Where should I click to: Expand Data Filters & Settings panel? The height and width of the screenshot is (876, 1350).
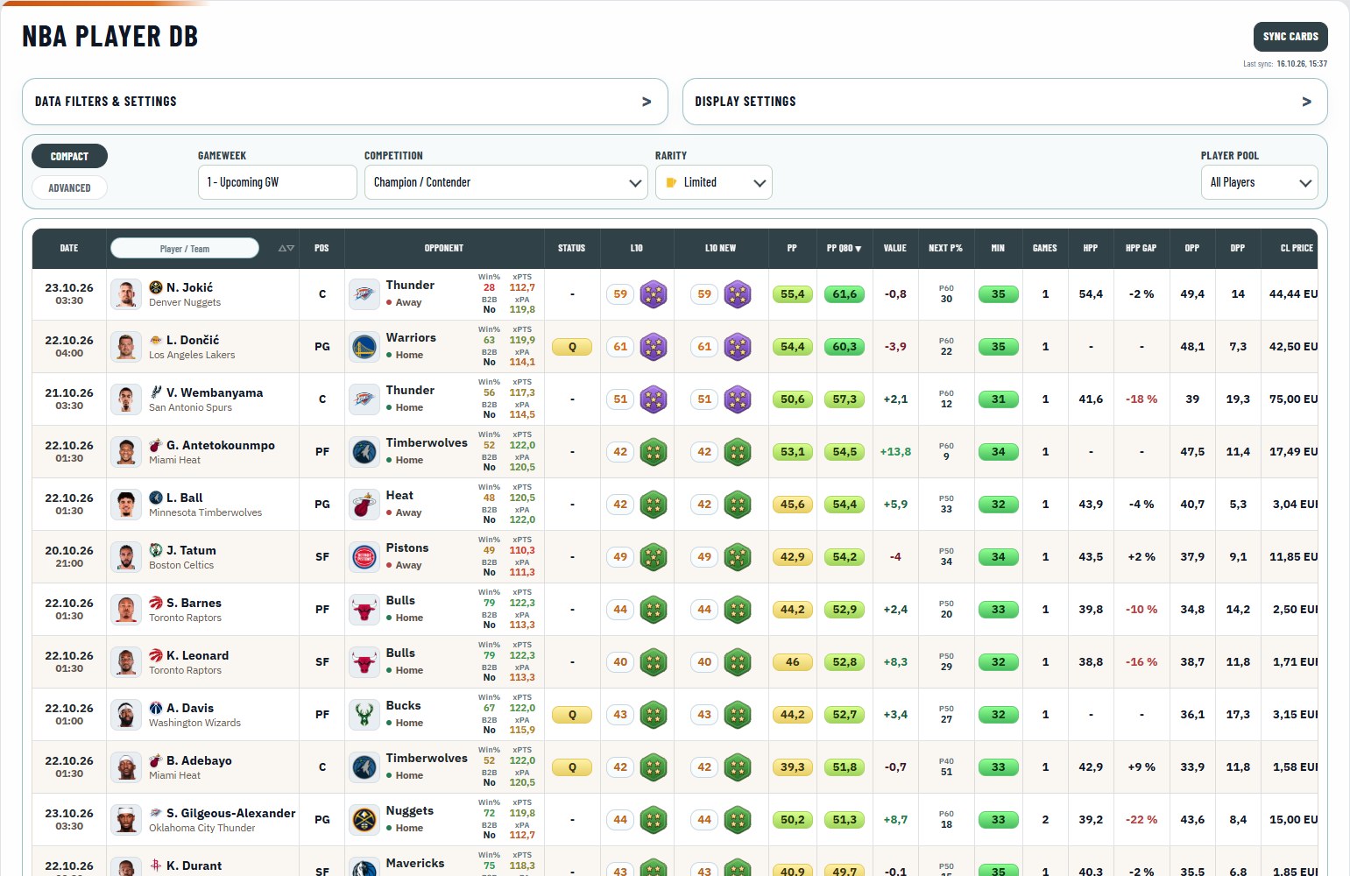[x=345, y=102]
